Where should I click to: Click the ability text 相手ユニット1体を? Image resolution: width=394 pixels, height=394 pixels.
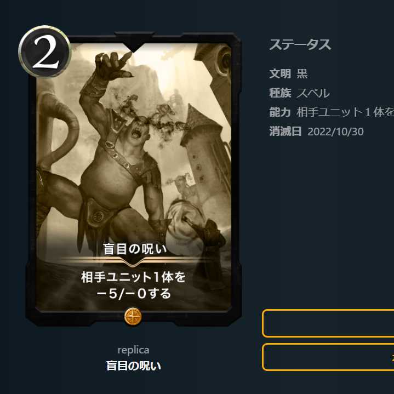345,112
